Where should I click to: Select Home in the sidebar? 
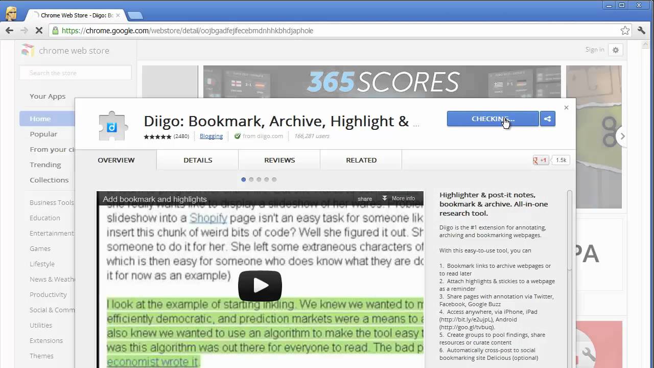(47, 119)
